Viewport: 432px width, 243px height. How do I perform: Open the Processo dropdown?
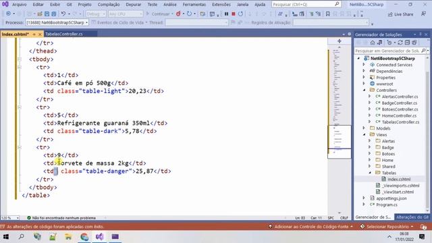(x=57, y=22)
